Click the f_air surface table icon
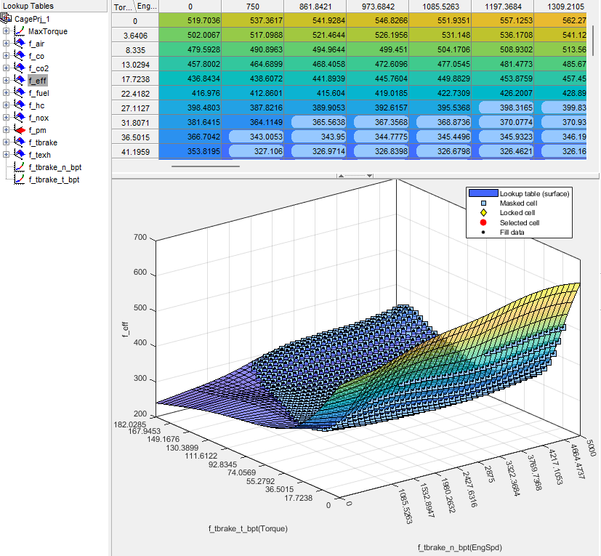Image resolution: width=601 pixels, height=556 pixels. (20, 44)
